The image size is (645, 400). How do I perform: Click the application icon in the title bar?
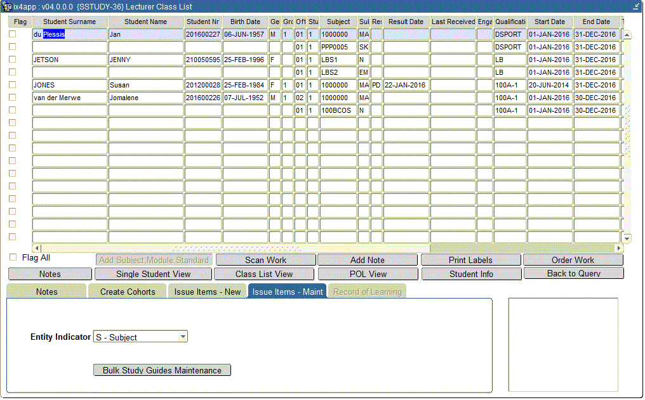(x=7, y=6)
